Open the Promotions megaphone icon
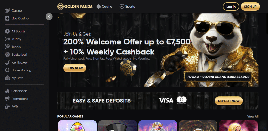The height and width of the screenshot is (131, 268). [7, 99]
